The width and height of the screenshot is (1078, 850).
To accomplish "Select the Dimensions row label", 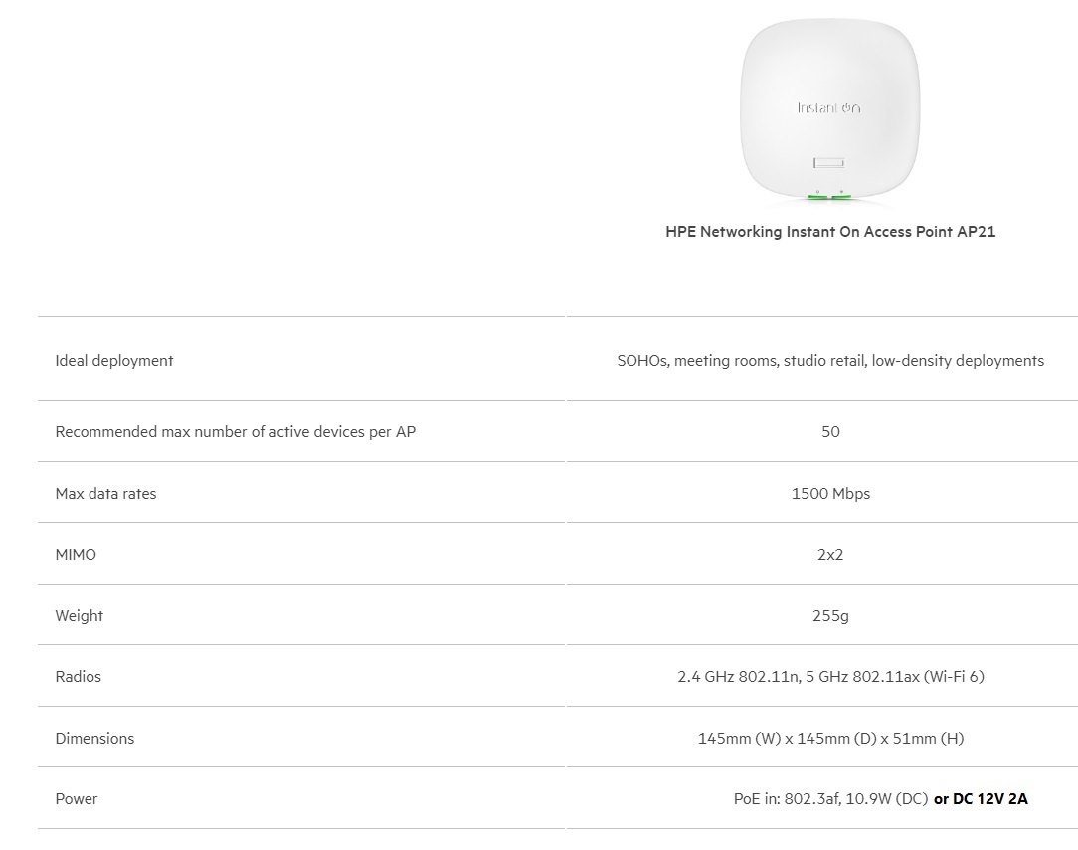I will pos(94,739).
